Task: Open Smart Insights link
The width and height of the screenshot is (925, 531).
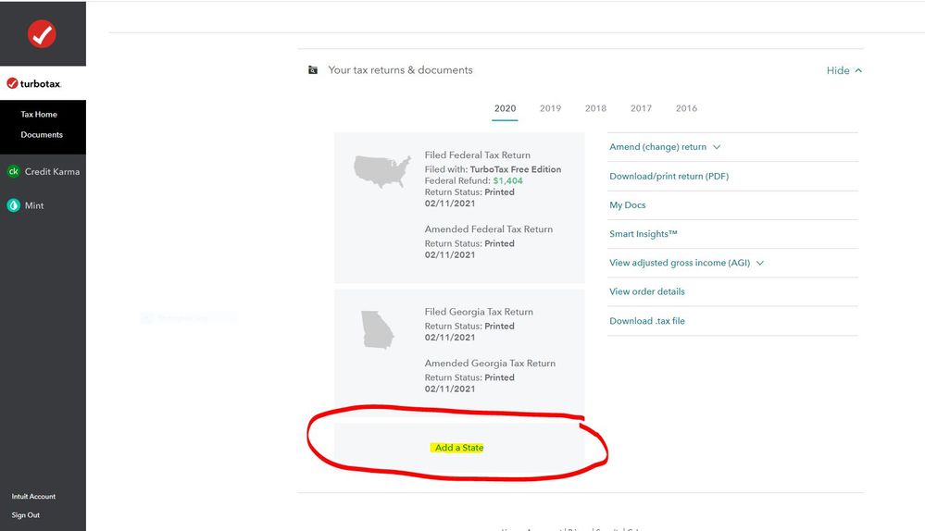Action: (643, 234)
